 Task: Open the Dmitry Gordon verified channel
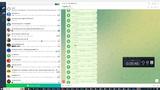(x=33, y=45)
